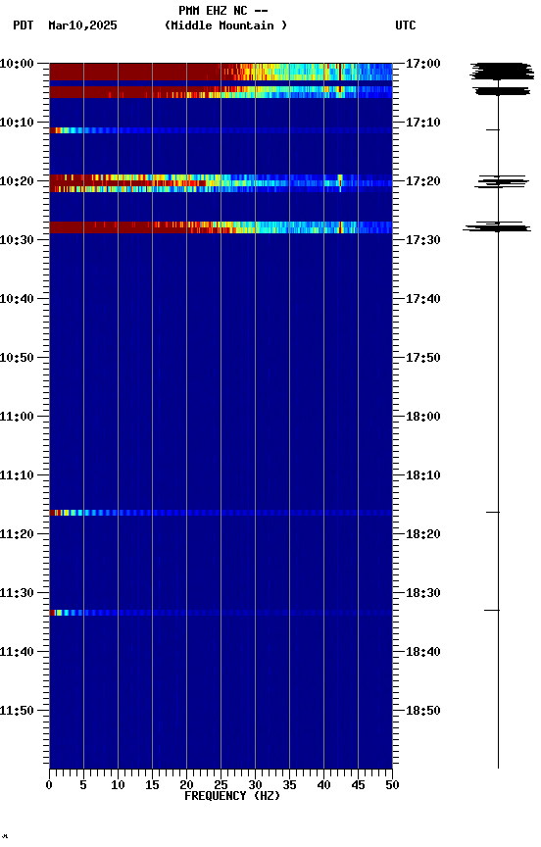Click the spectrogram band just before 10:05
The image size is (541, 847).
click(221, 92)
